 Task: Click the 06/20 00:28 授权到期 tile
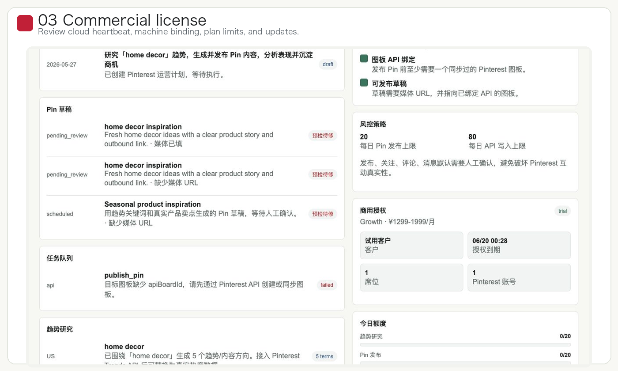[x=519, y=245]
